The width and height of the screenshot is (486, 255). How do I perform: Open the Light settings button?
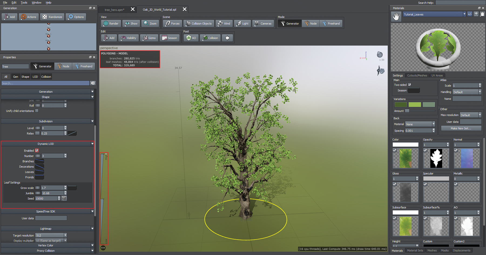click(x=242, y=23)
